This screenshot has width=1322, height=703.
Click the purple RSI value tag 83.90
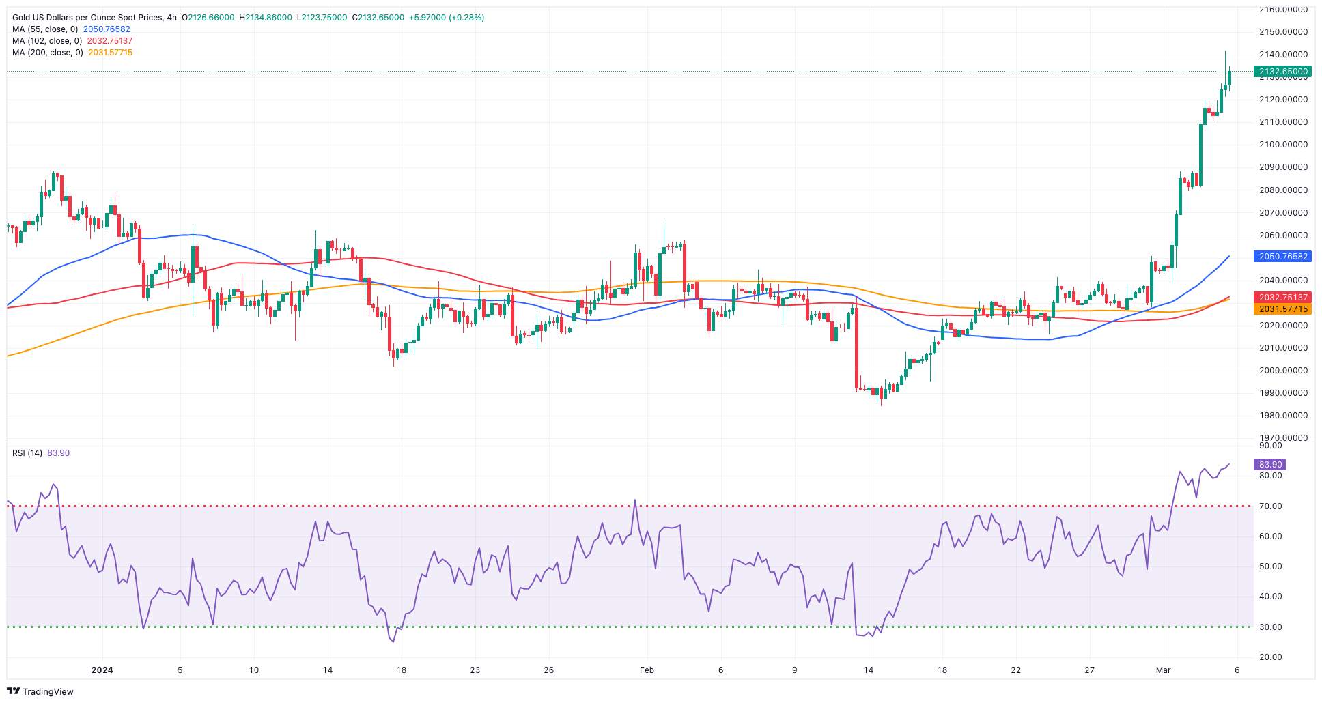point(1270,465)
